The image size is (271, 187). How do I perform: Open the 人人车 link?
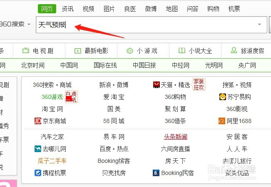[237, 149]
